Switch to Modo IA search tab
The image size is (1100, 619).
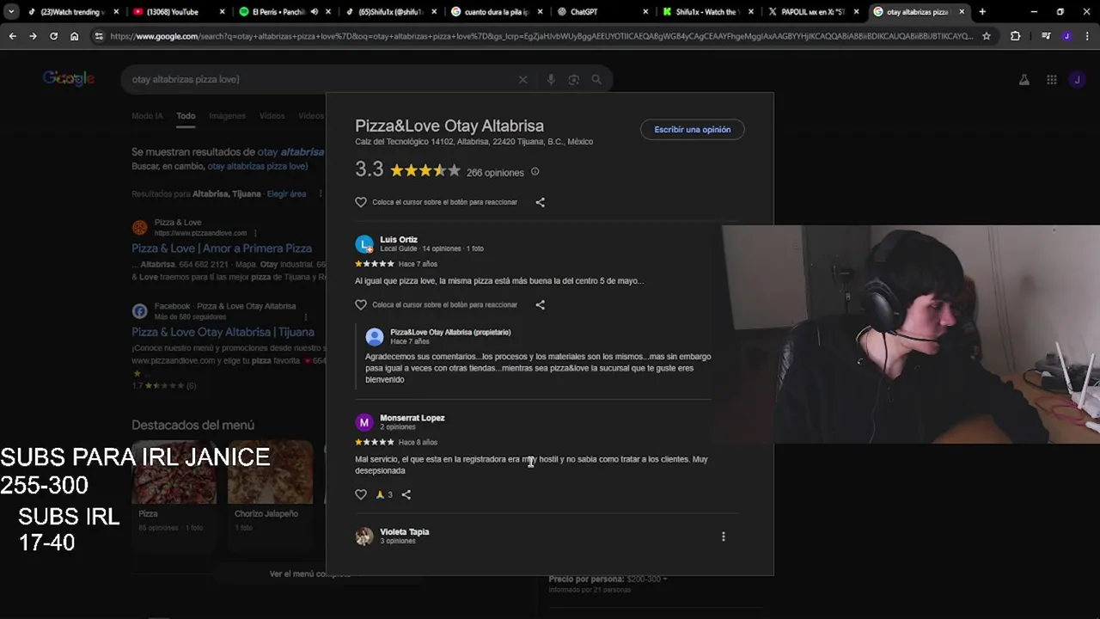147,116
